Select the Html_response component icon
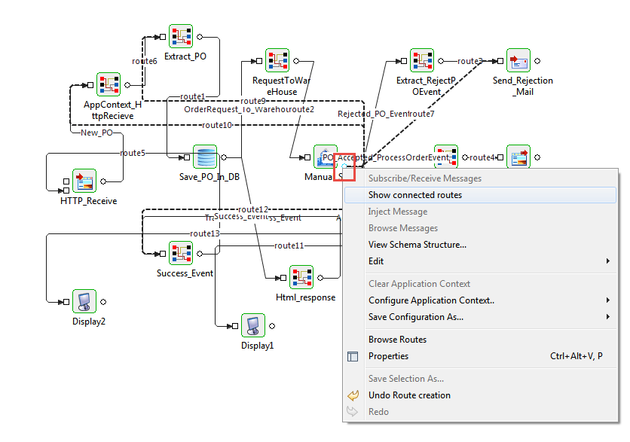This screenshot has width=630, height=442. (x=301, y=277)
